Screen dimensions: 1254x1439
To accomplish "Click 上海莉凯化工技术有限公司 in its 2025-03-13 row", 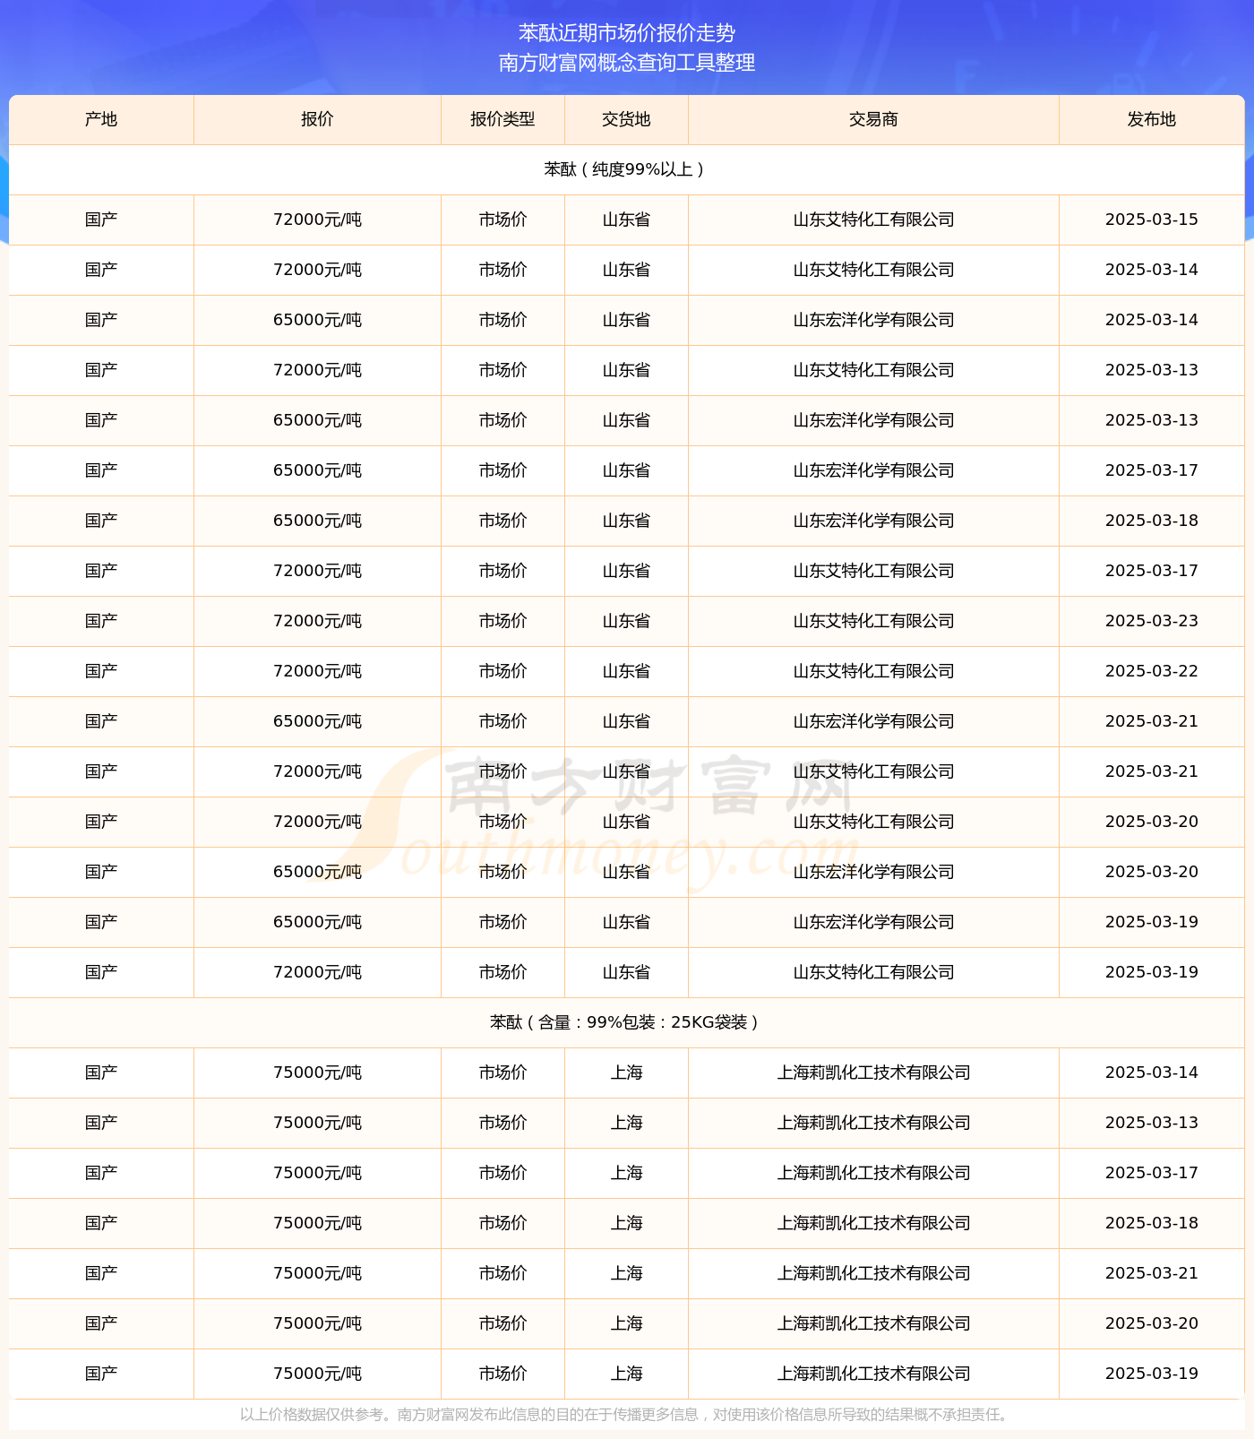I will point(873,1123).
